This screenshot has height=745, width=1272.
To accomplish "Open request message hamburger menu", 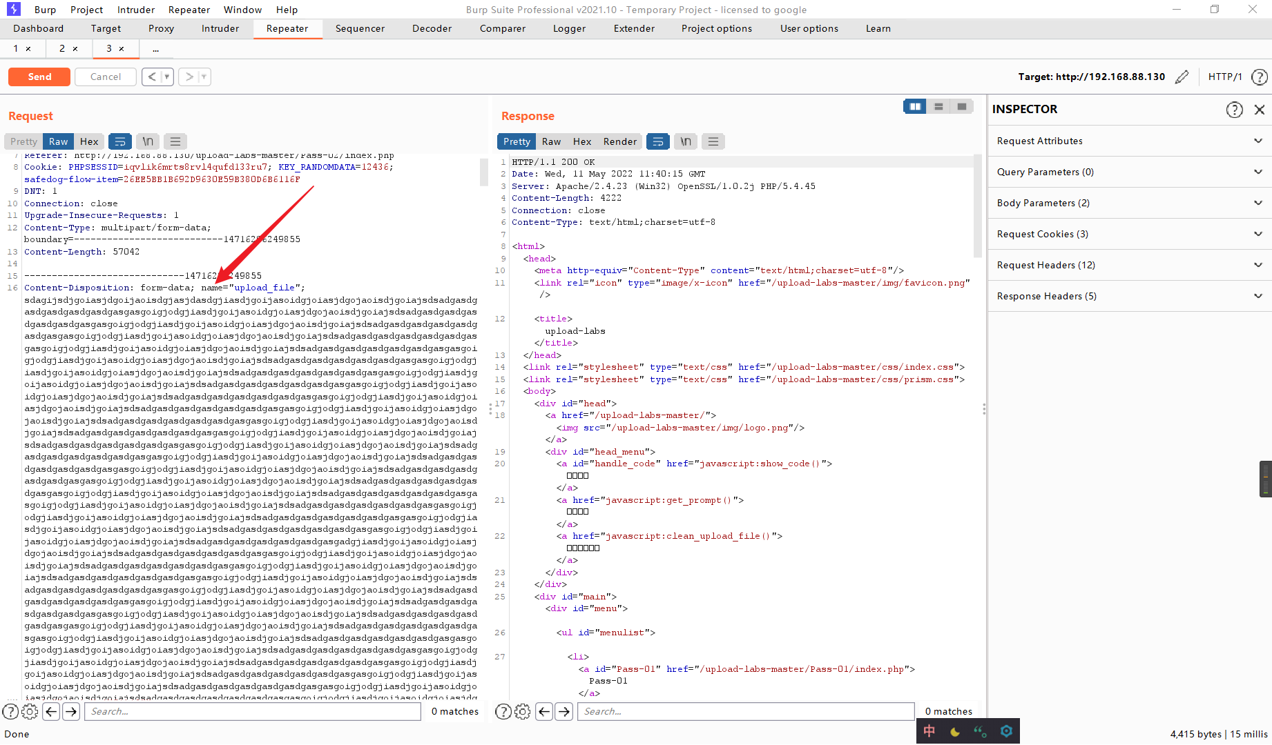I will [x=175, y=141].
